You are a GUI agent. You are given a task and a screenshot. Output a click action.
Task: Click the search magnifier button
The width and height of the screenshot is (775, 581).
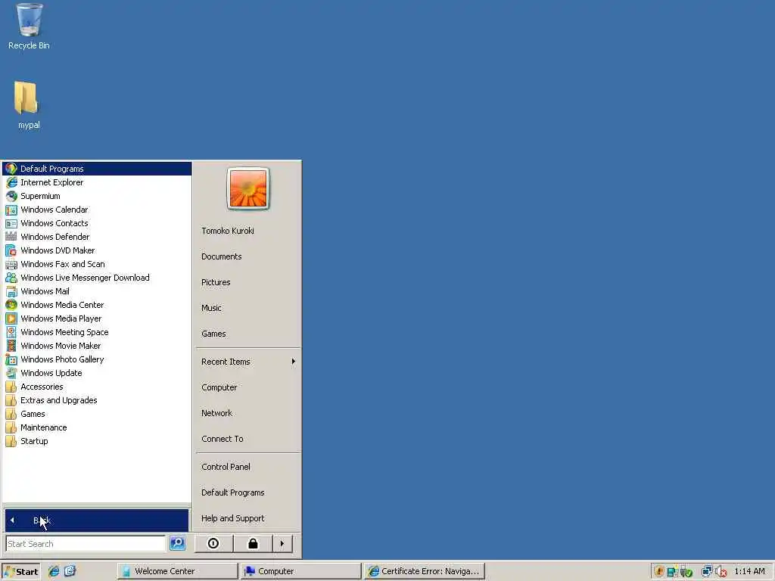tap(177, 543)
